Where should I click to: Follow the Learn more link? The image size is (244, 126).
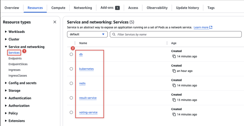[x=201, y=28]
